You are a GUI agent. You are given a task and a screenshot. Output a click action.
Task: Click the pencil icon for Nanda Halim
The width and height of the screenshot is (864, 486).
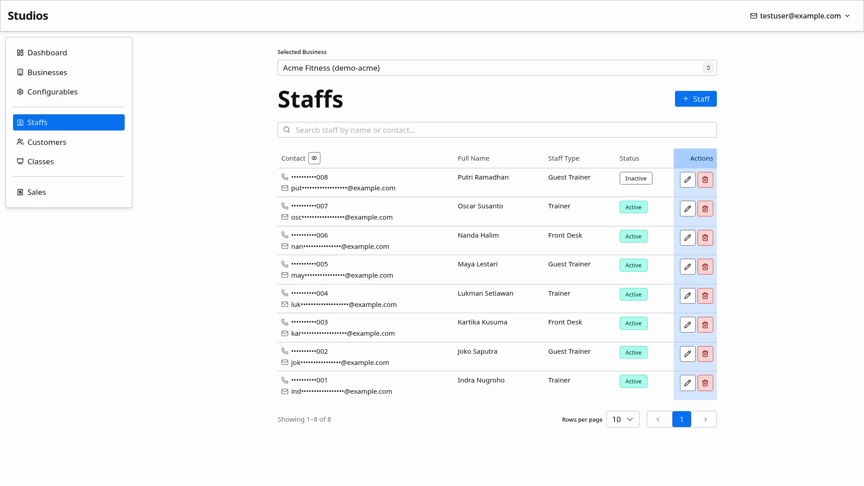pos(688,238)
